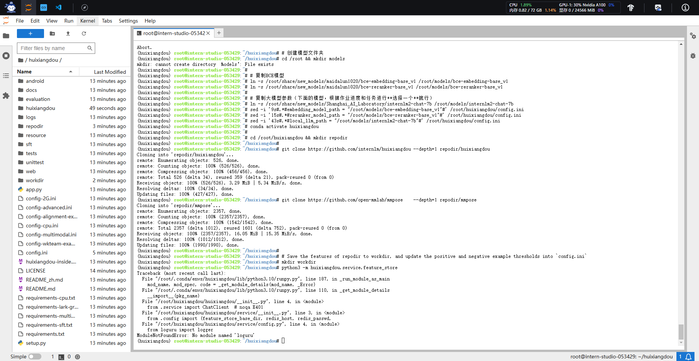Select the app.py file
This screenshot has height=361, width=699.
pyautogui.click(x=72, y=189)
